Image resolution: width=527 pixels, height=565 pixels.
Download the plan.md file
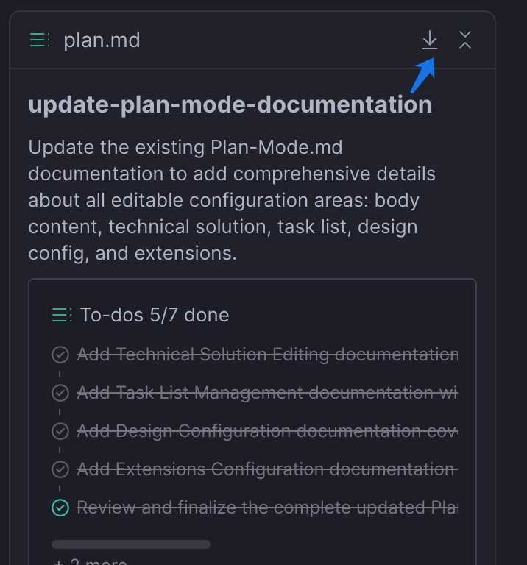click(x=429, y=40)
